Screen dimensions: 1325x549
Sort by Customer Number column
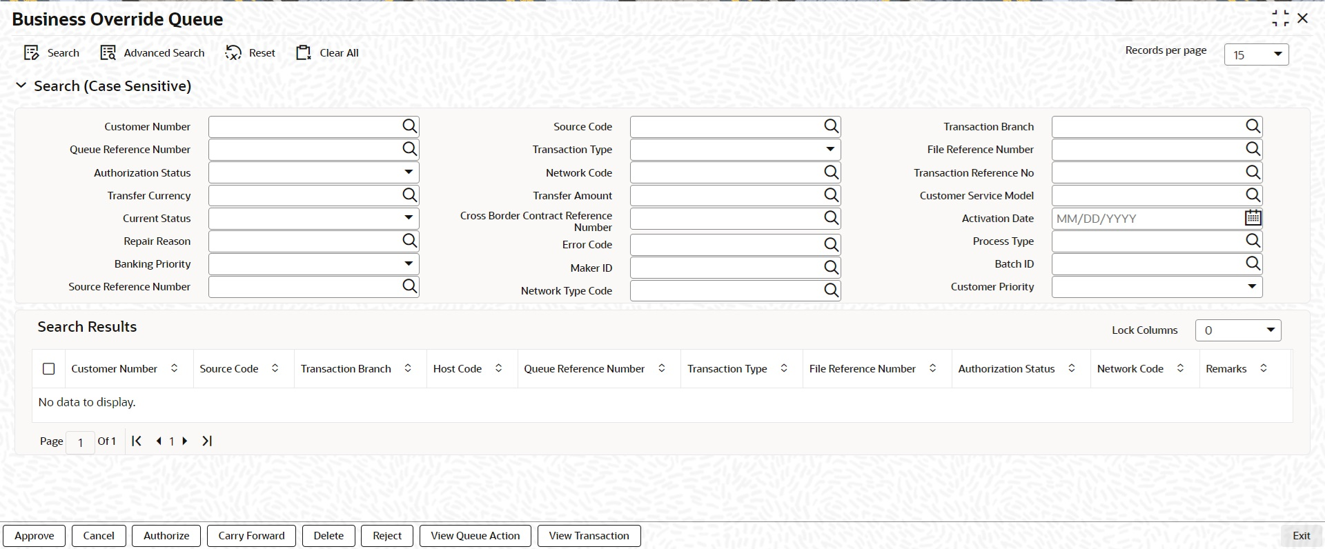coord(175,368)
